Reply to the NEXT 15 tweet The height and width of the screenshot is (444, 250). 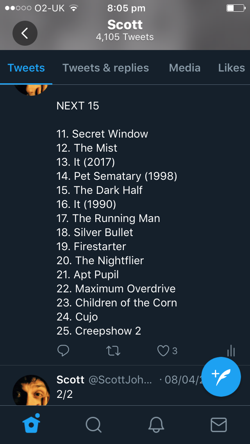coord(63,351)
